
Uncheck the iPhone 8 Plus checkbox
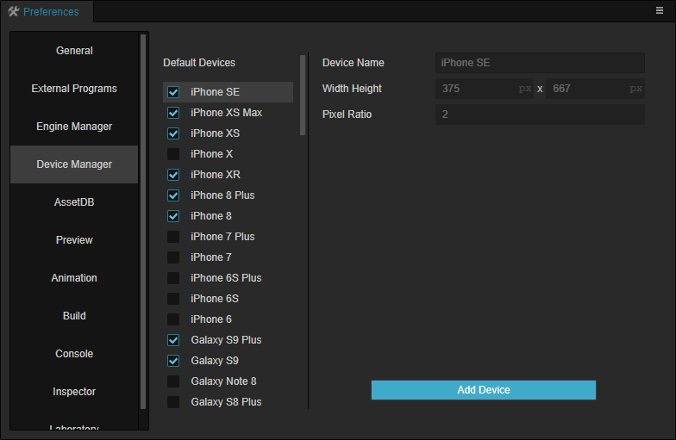click(x=173, y=195)
